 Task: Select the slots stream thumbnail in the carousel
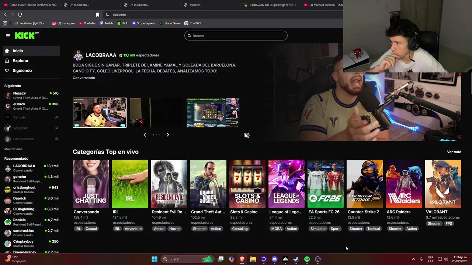(213, 113)
